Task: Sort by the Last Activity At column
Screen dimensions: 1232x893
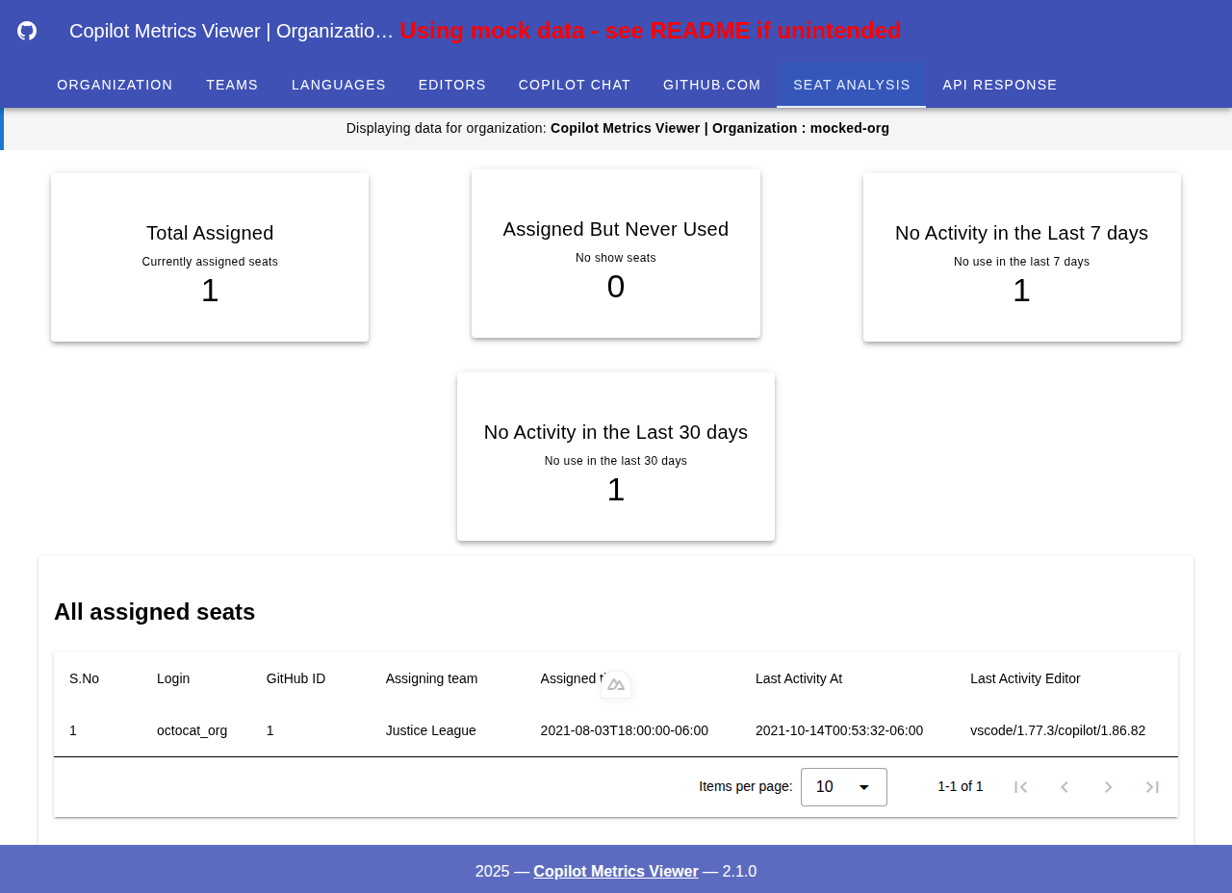Action: click(799, 678)
